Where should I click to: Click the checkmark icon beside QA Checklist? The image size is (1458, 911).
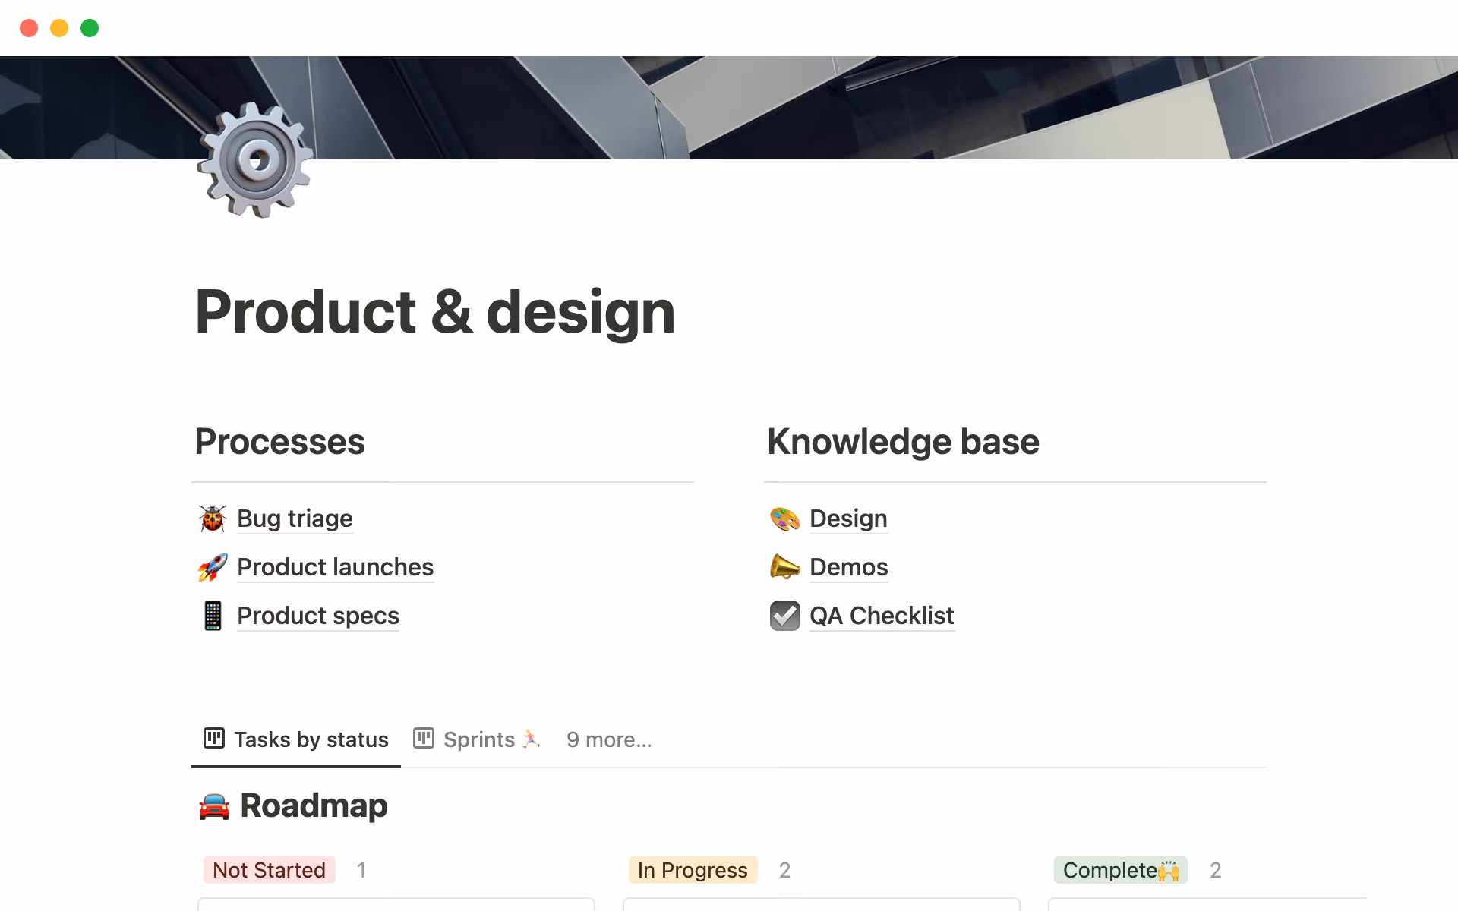(784, 616)
